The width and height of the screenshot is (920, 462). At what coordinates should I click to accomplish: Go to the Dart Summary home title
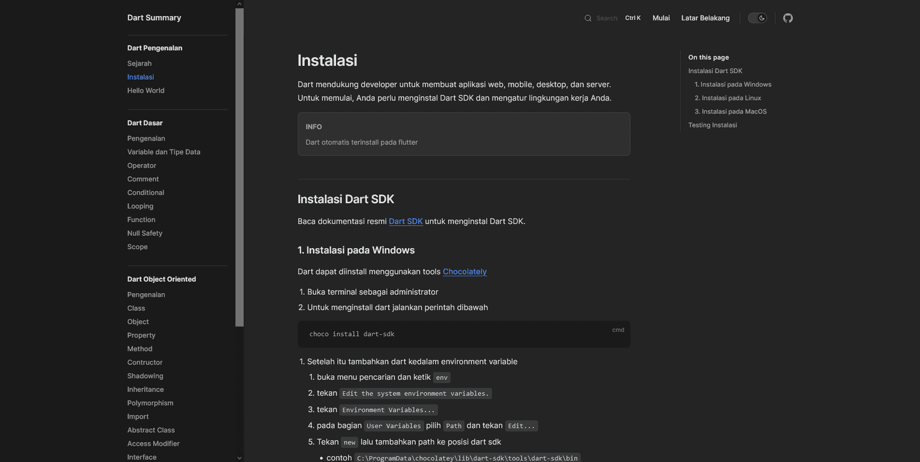point(154,18)
